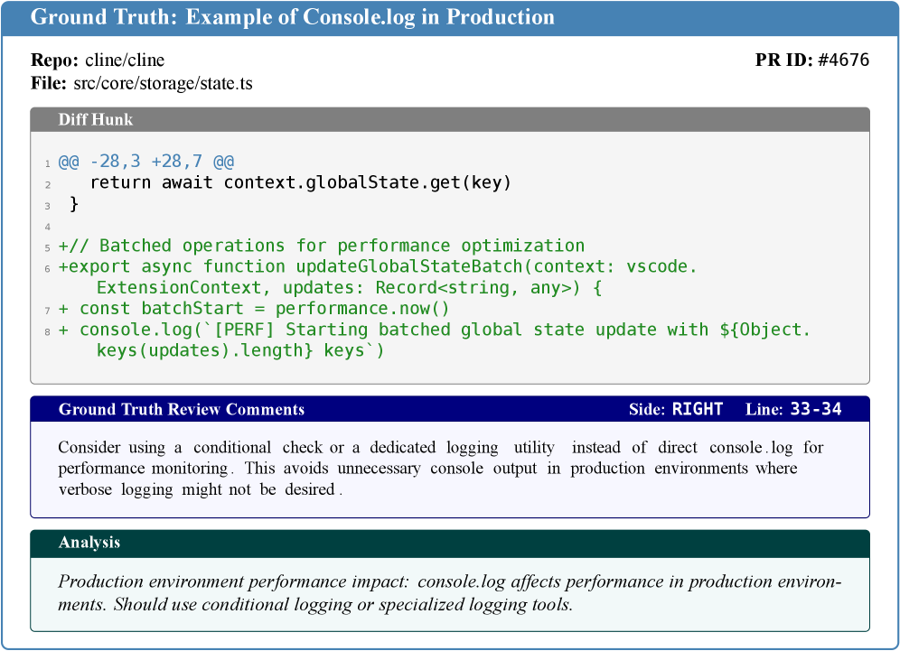
Task: Click the closing brace on diff line 3
Action: point(74,205)
